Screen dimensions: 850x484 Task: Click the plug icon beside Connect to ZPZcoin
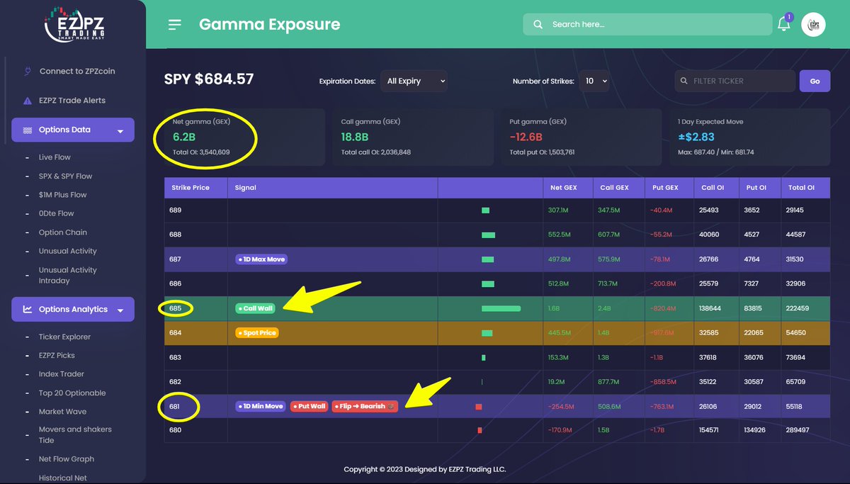coord(28,71)
